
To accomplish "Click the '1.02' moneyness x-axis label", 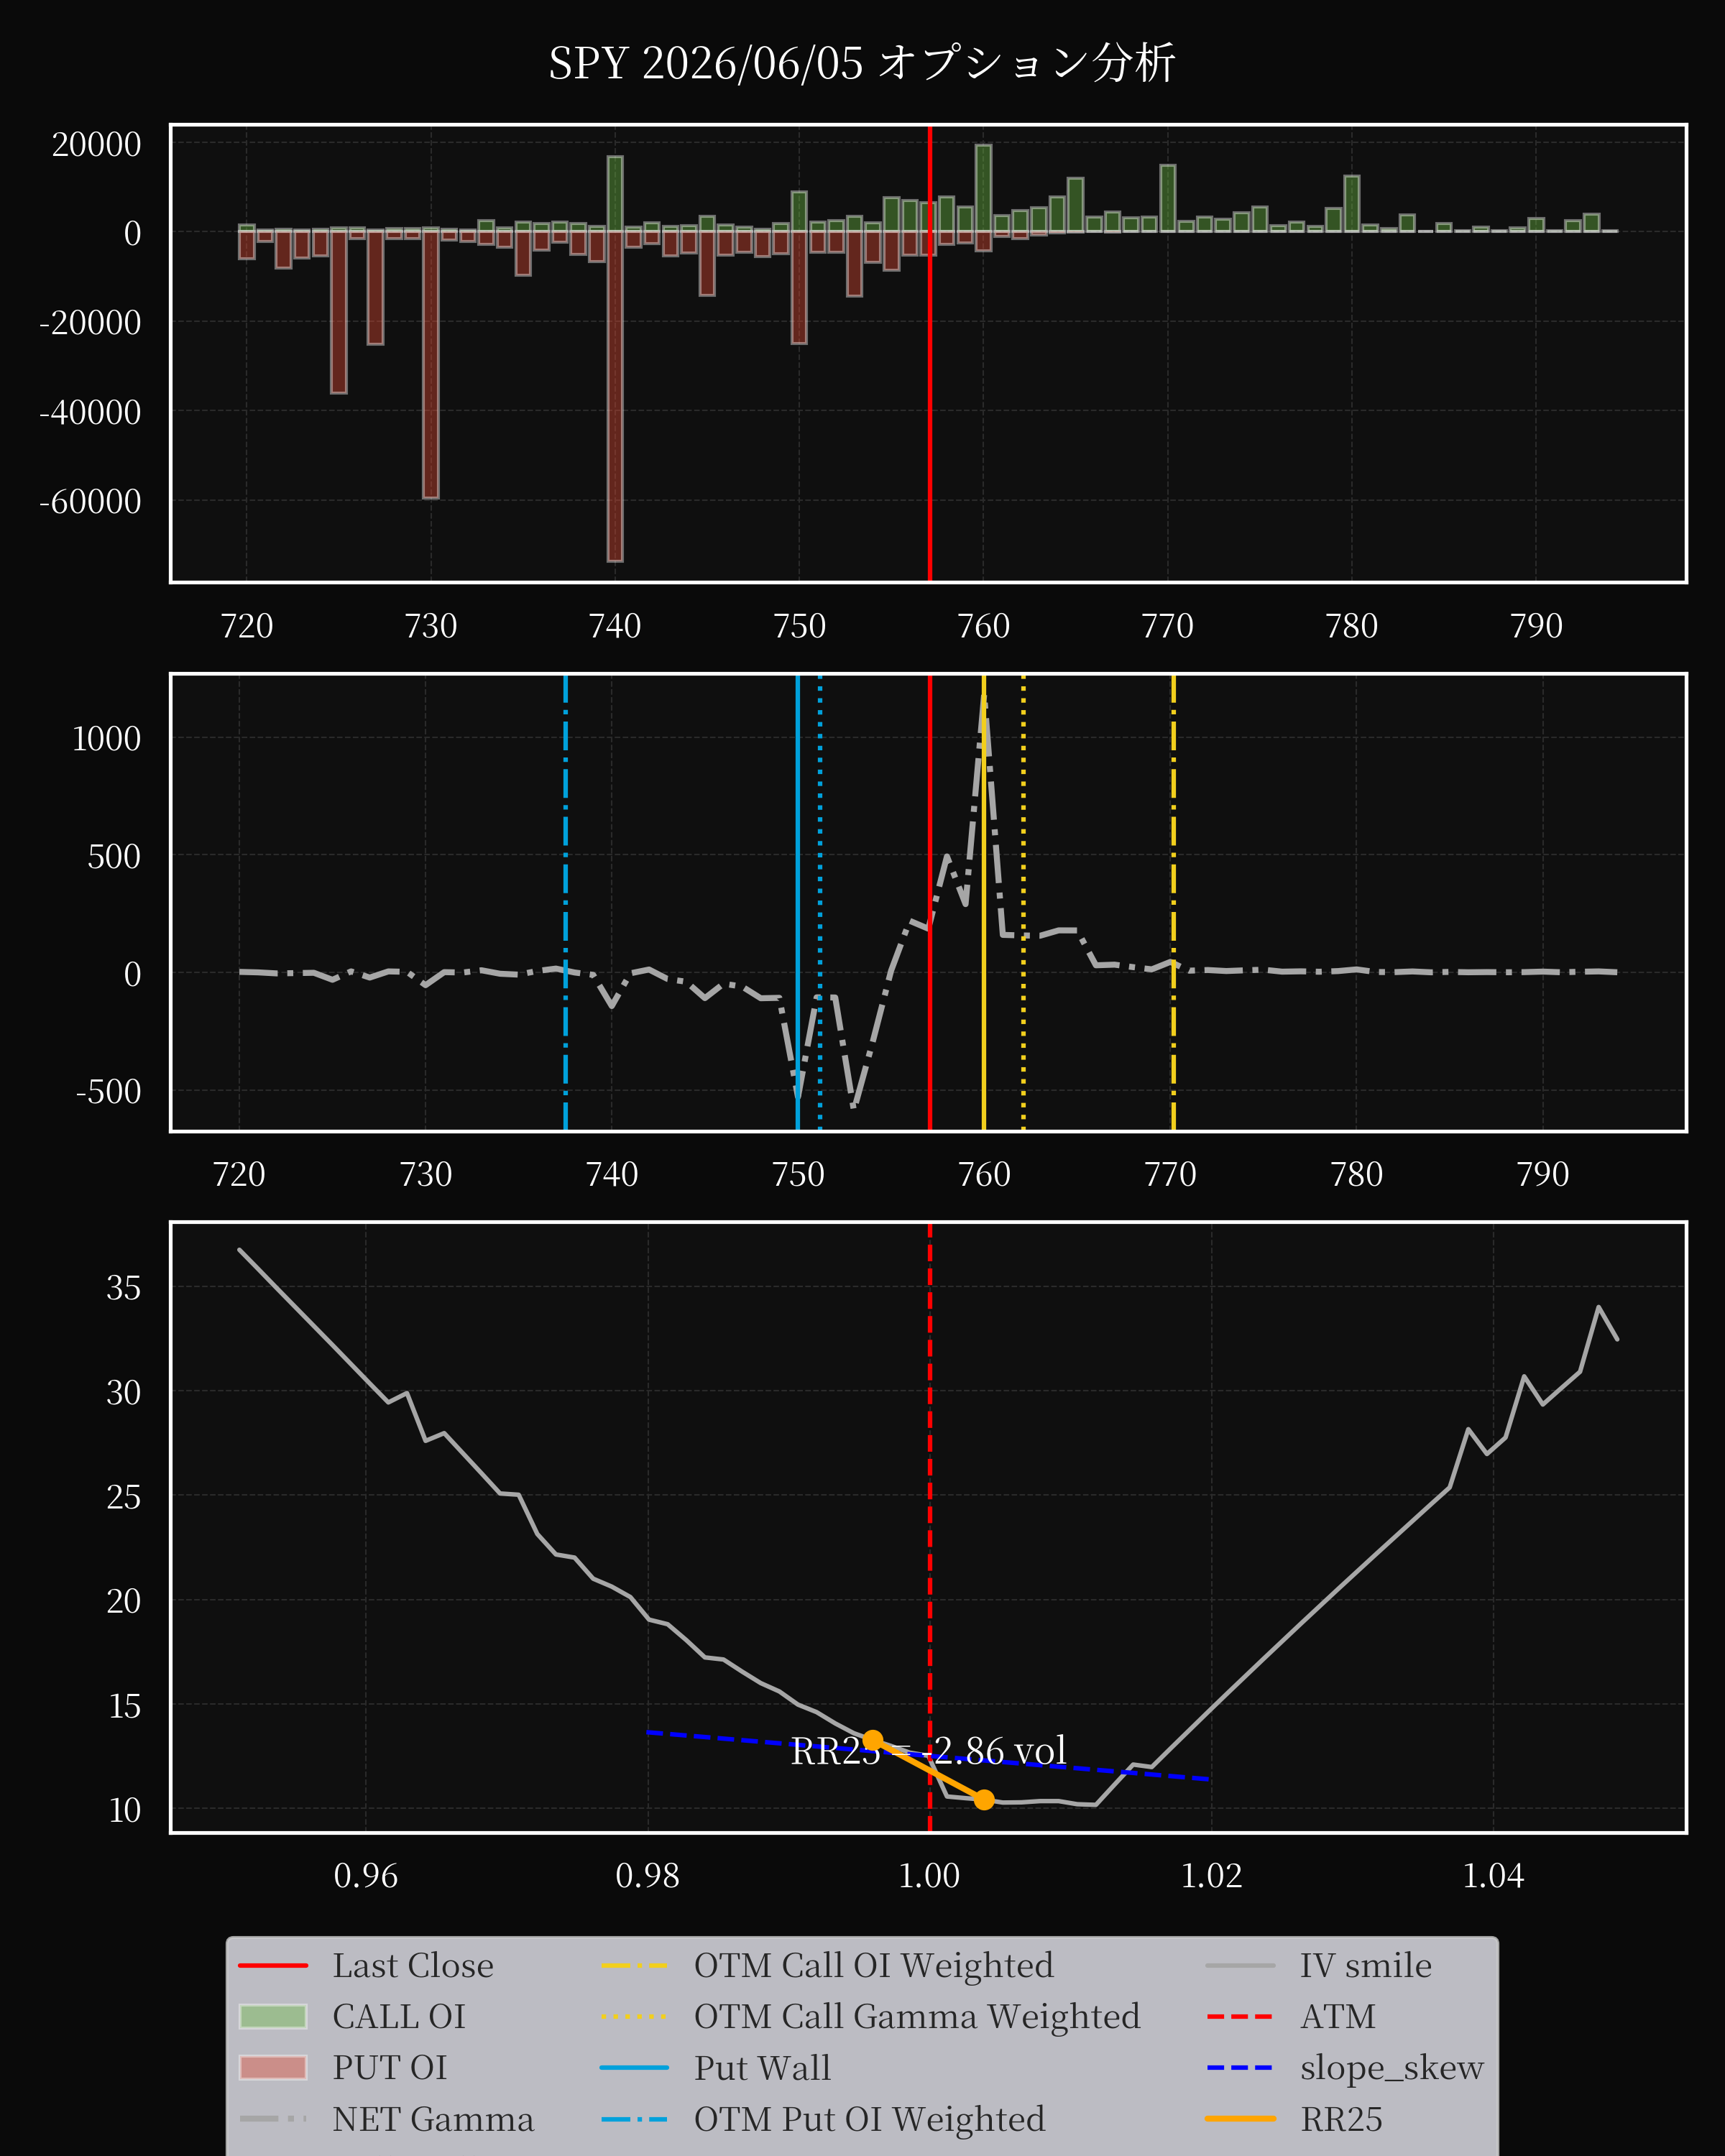I will pyautogui.click(x=1212, y=1875).
